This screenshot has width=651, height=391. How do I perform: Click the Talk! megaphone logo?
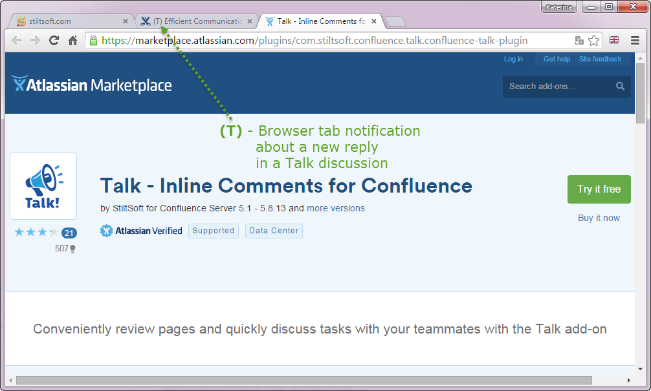pos(43,186)
